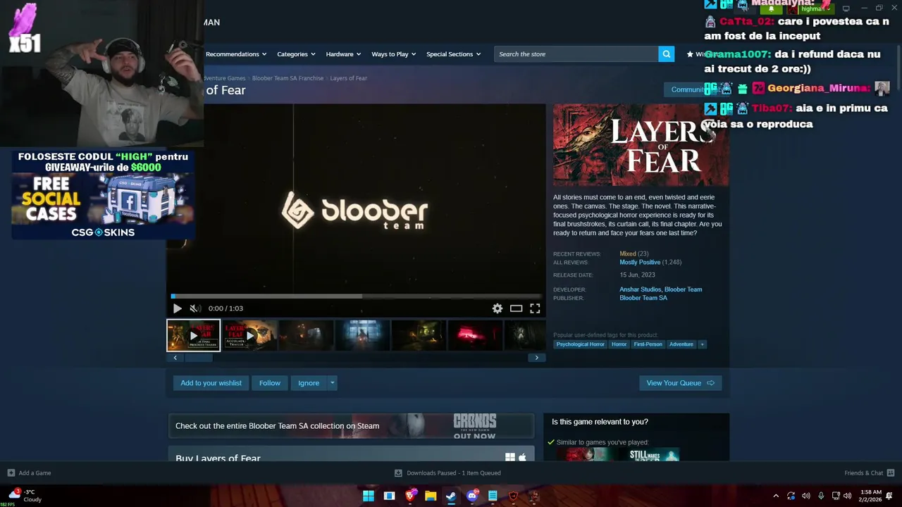Select the Horror tag
The image size is (902, 507).
[619, 344]
